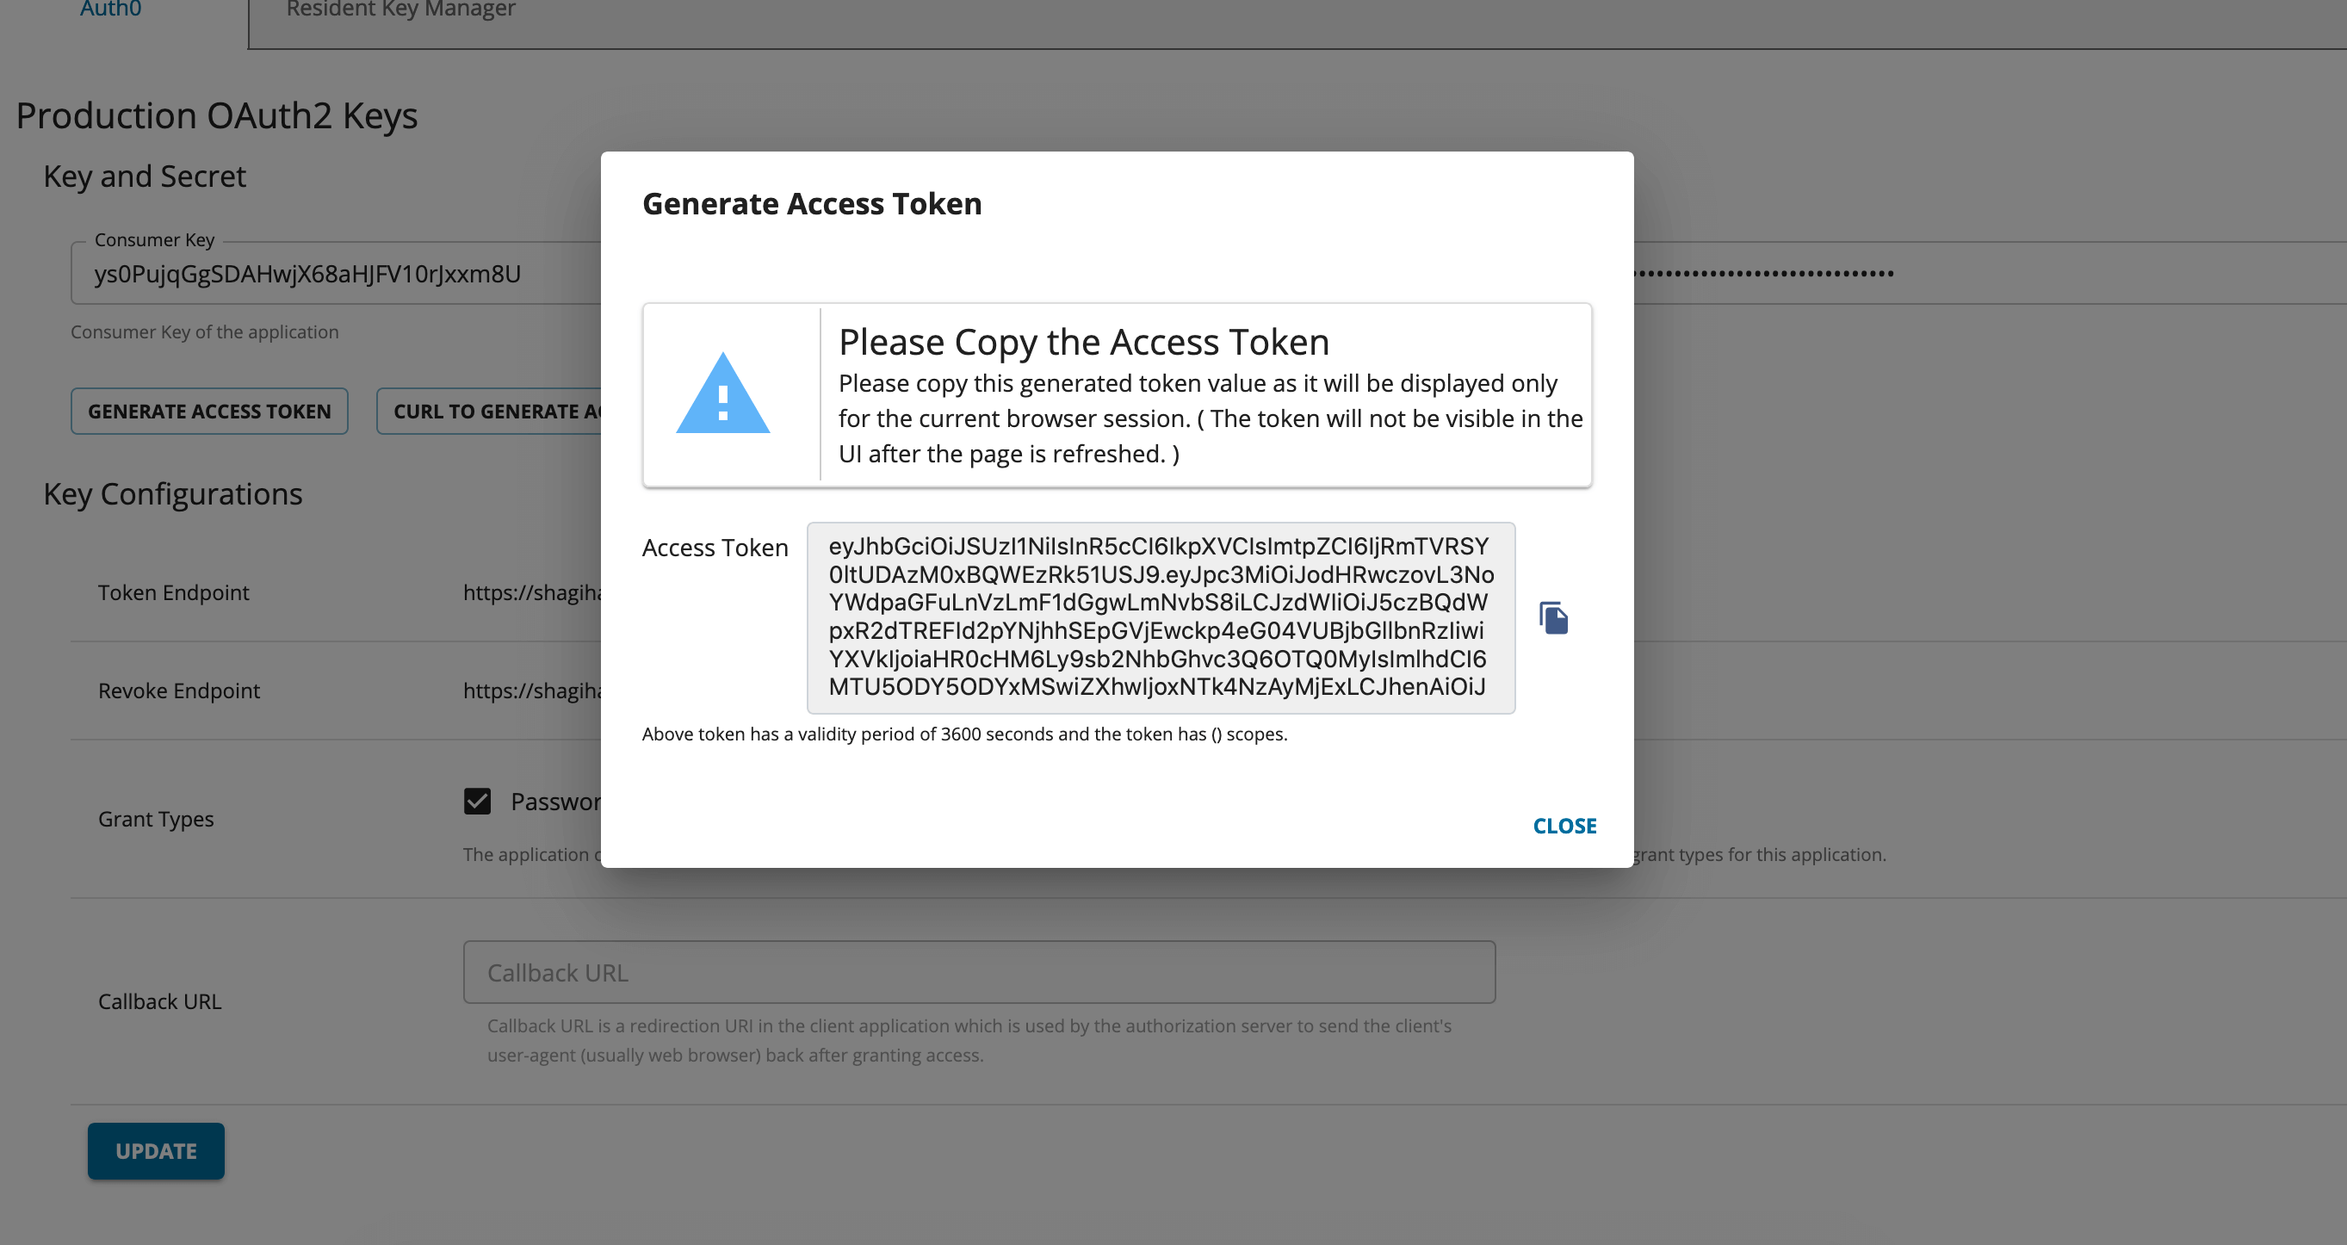Click the Token Endpoint URL value
The image size is (2347, 1245).
[532, 592]
